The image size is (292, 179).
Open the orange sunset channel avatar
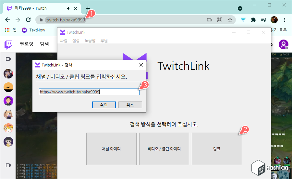8,87
